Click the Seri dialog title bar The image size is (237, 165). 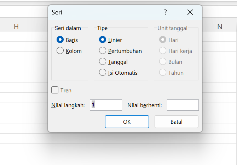pos(106,12)
